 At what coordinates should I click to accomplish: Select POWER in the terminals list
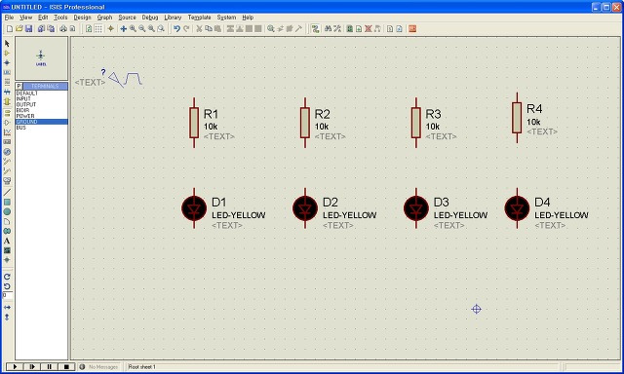(x=41, y=116)
